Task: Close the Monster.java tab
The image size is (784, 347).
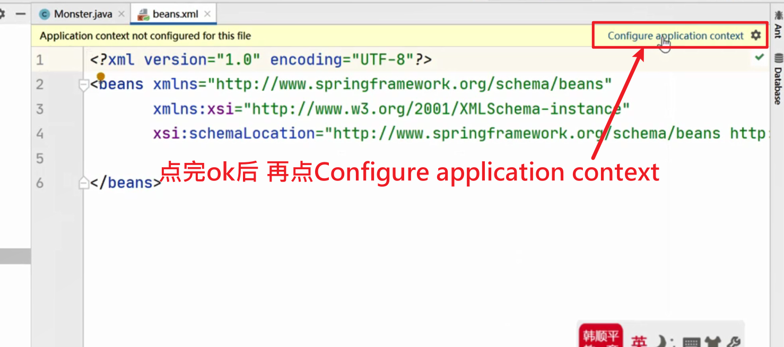Action: click(121, 14)
